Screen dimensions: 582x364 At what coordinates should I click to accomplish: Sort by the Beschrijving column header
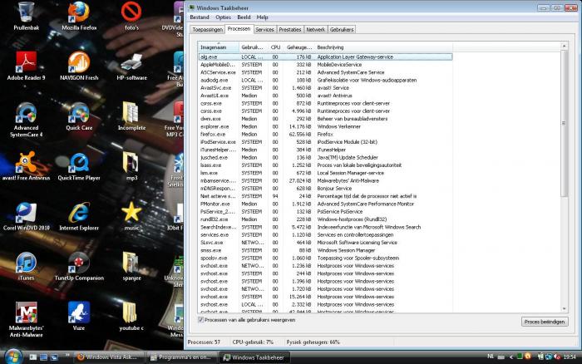pos(383,47)
